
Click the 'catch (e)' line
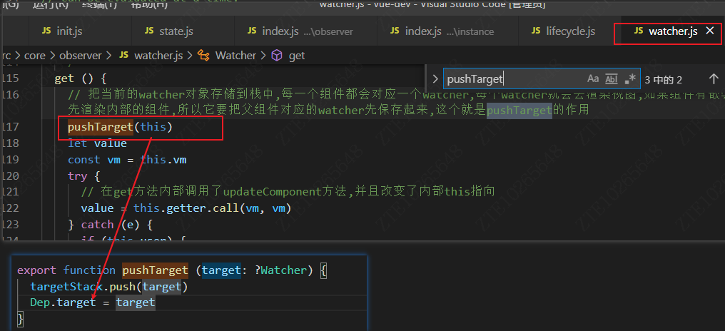pyautogui.click(x=111, y=225)
